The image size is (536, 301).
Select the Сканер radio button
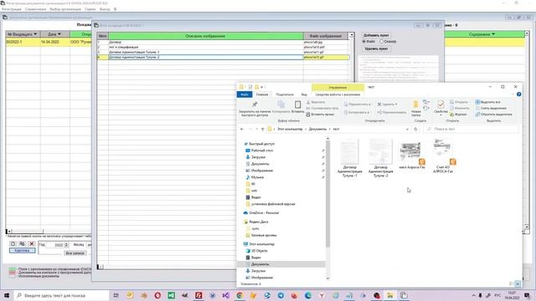tap(381, 41)
